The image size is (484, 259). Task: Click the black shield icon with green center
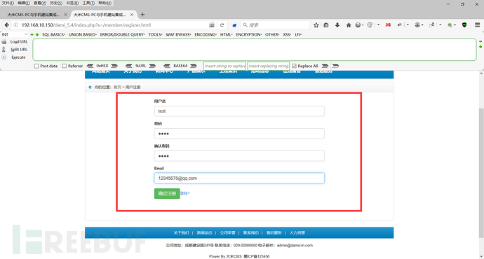[464, 25]
